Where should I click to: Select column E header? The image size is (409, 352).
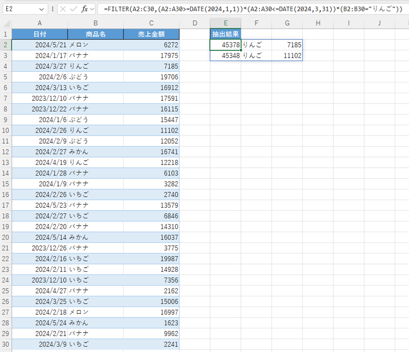click(225, 23)
